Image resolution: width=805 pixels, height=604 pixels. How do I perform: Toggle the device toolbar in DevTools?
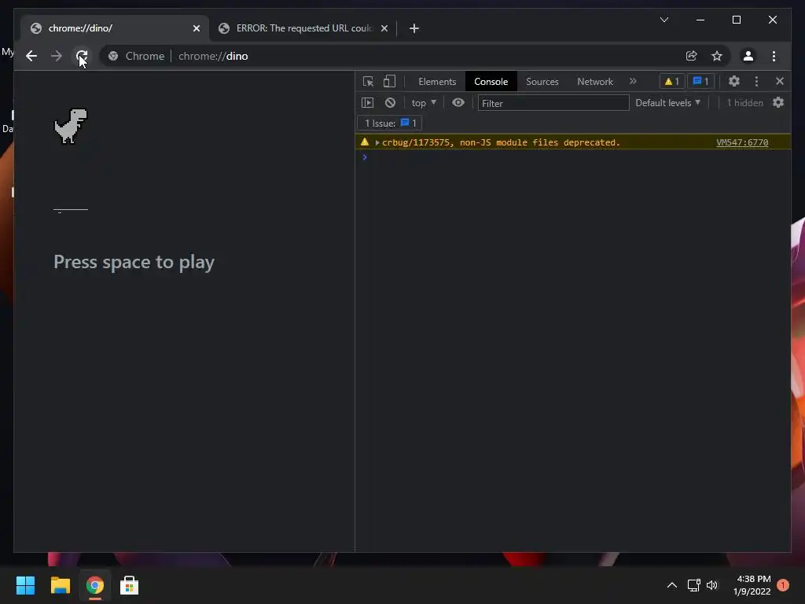pos(390,81)
